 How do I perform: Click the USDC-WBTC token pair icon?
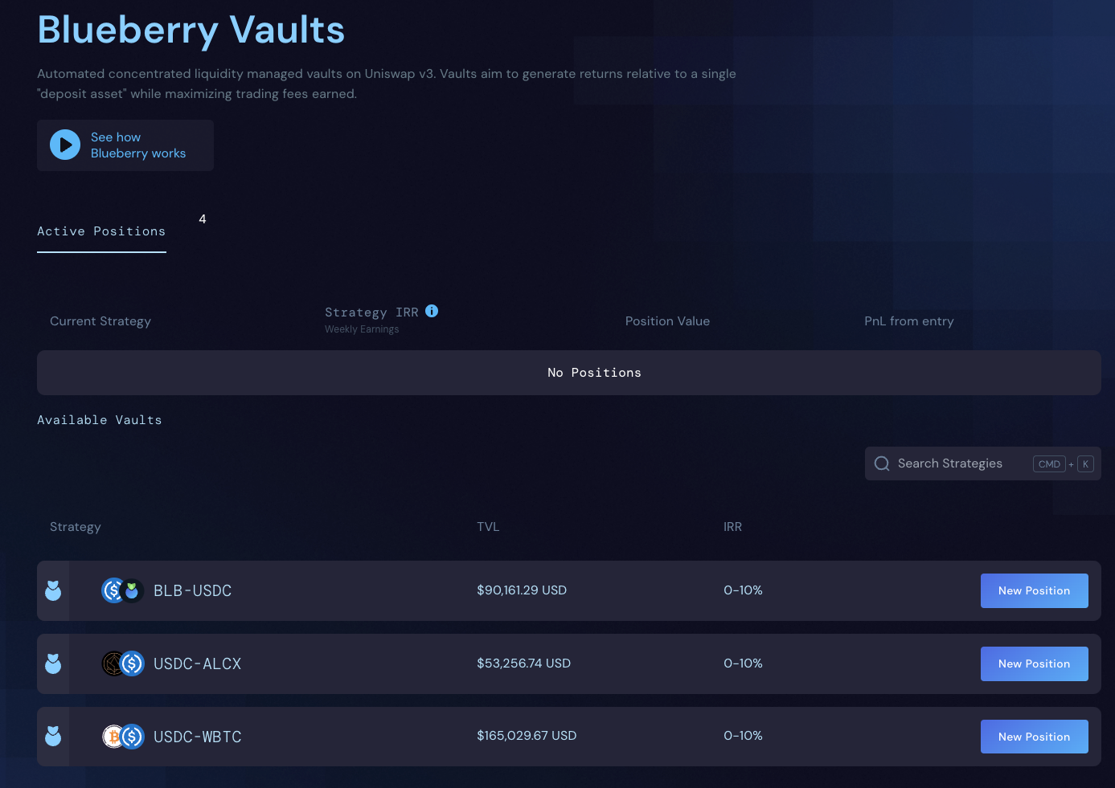click(x=122, y=737)
